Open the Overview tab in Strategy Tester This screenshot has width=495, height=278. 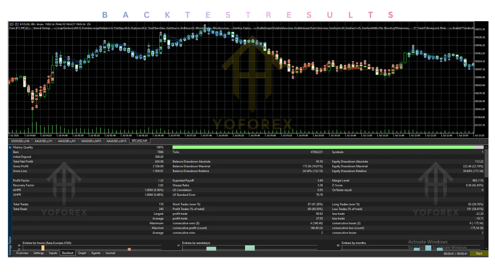(x=22, y=253)
